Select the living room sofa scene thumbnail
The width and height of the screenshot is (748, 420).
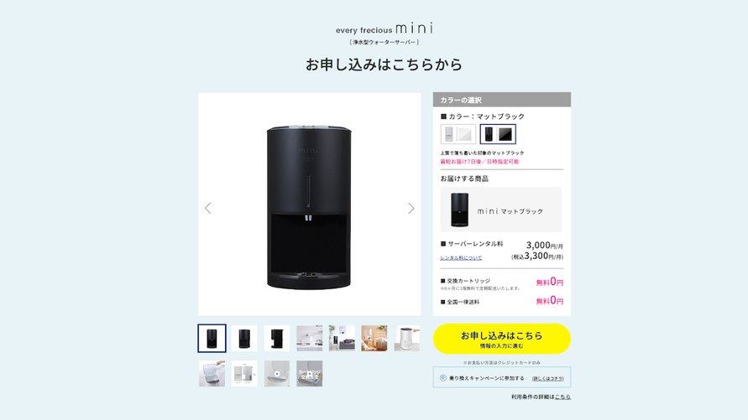tap(342, 338)
